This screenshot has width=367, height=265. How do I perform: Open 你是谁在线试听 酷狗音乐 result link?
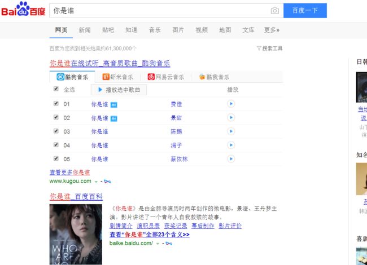click(110, 63)
